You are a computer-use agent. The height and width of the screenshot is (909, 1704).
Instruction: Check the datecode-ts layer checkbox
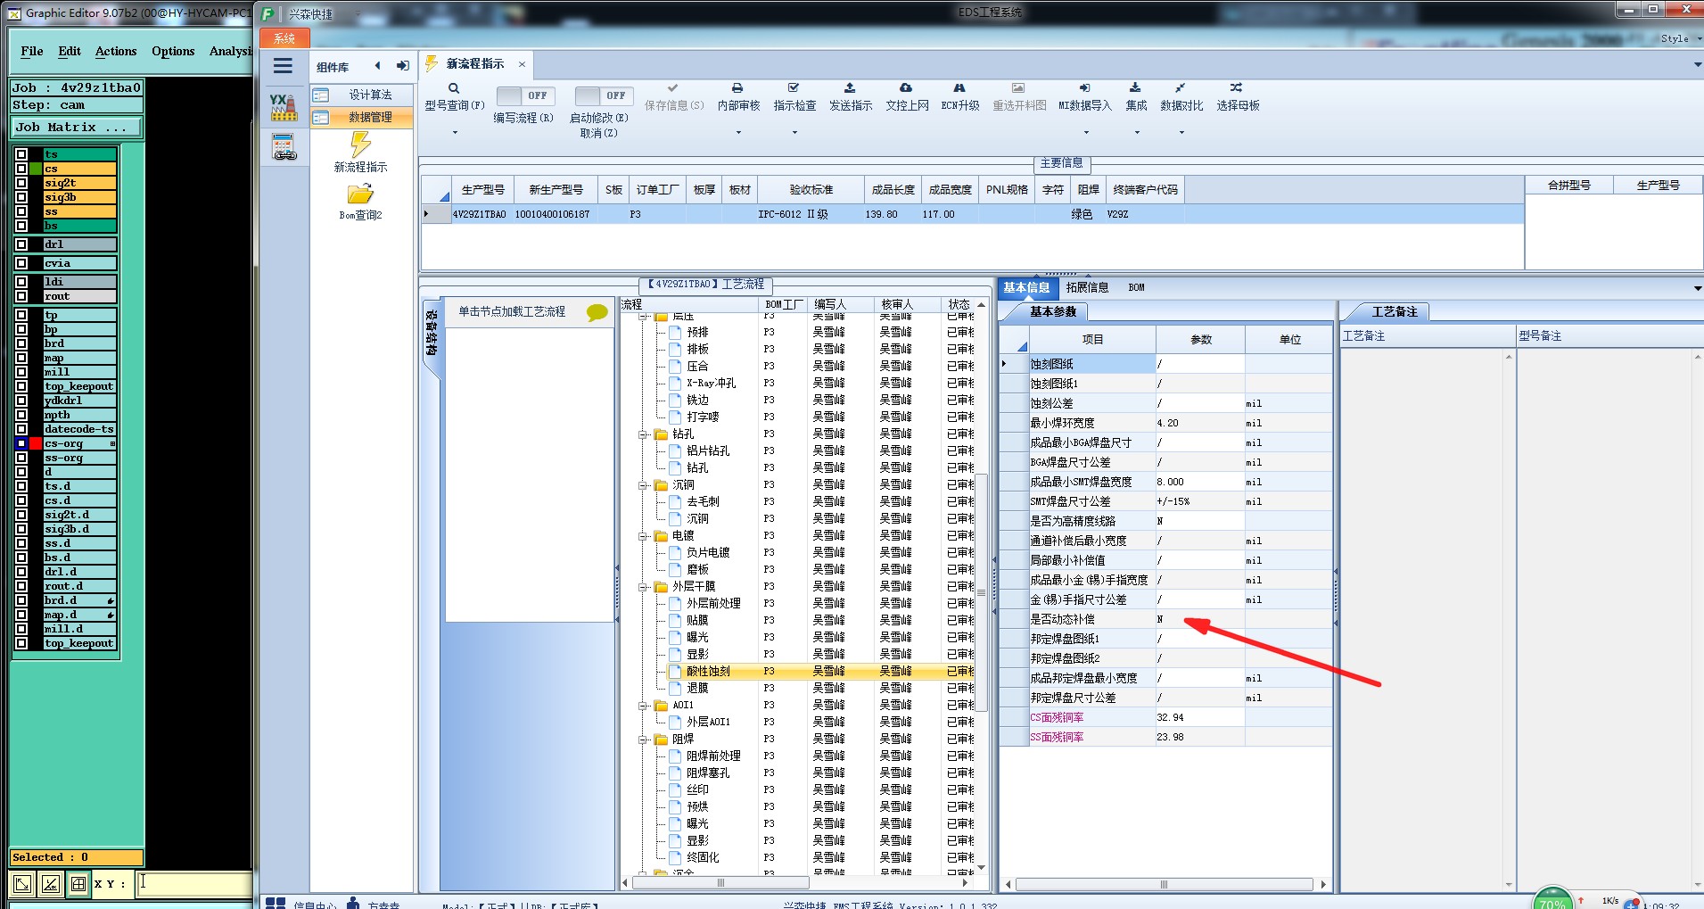21,429
